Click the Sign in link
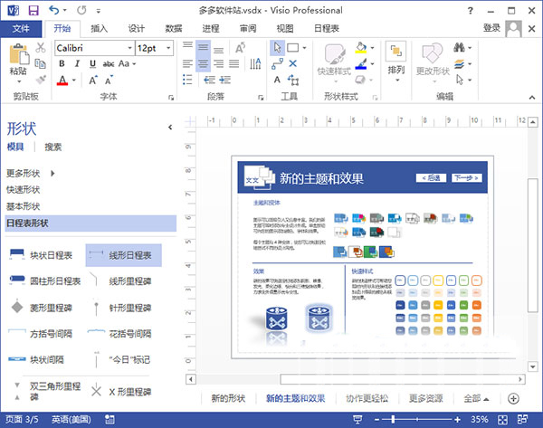543x428 pixels. 491,28
